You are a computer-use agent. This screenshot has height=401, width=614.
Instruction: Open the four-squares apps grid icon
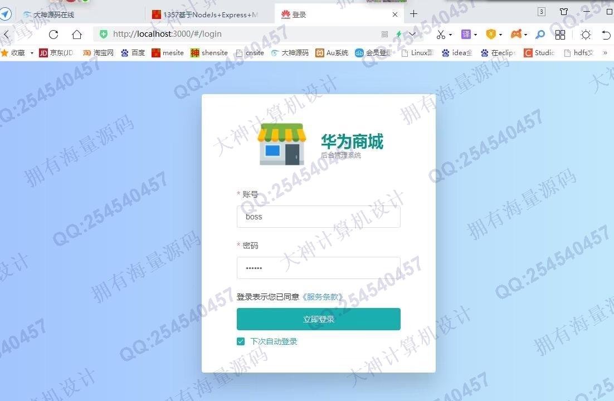[x=560, y=35]
